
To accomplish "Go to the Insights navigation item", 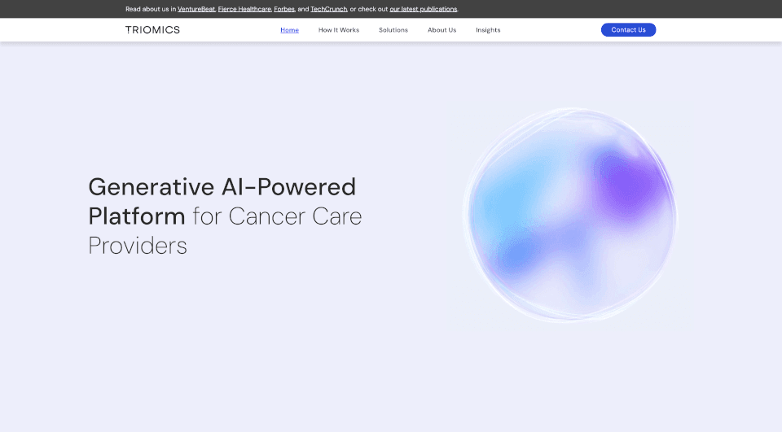I will point(488,30).
